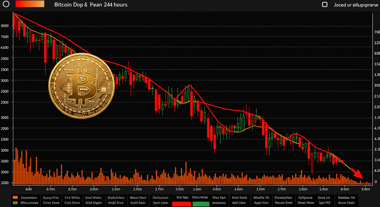The height and width of the screenshot is (207, 380).
Task: Select the 'Alrollle Sit' legend cell
Action: coord(261,200)
